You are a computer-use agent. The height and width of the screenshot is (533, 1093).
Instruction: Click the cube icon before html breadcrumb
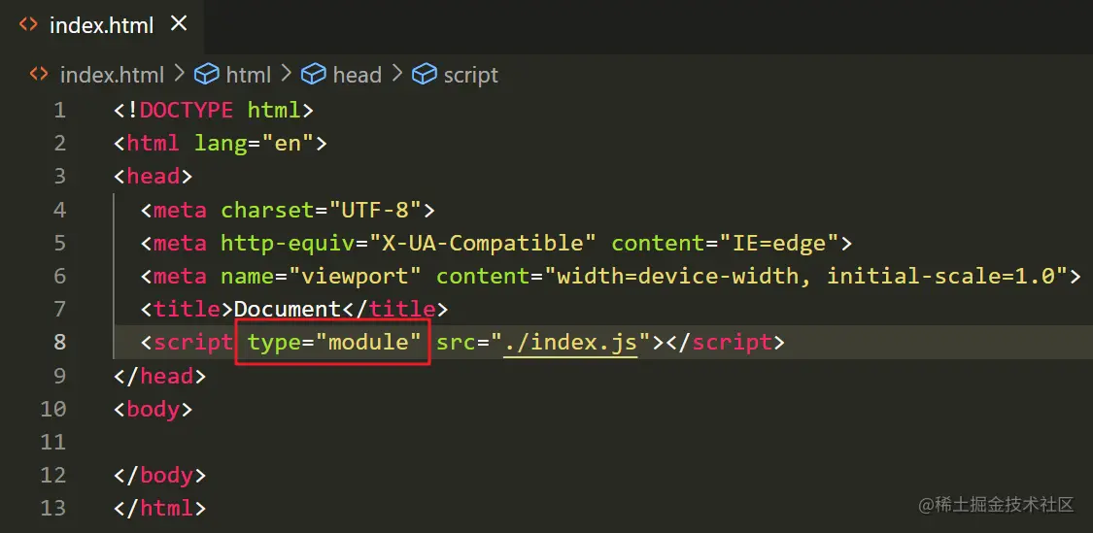click(206, 74)
